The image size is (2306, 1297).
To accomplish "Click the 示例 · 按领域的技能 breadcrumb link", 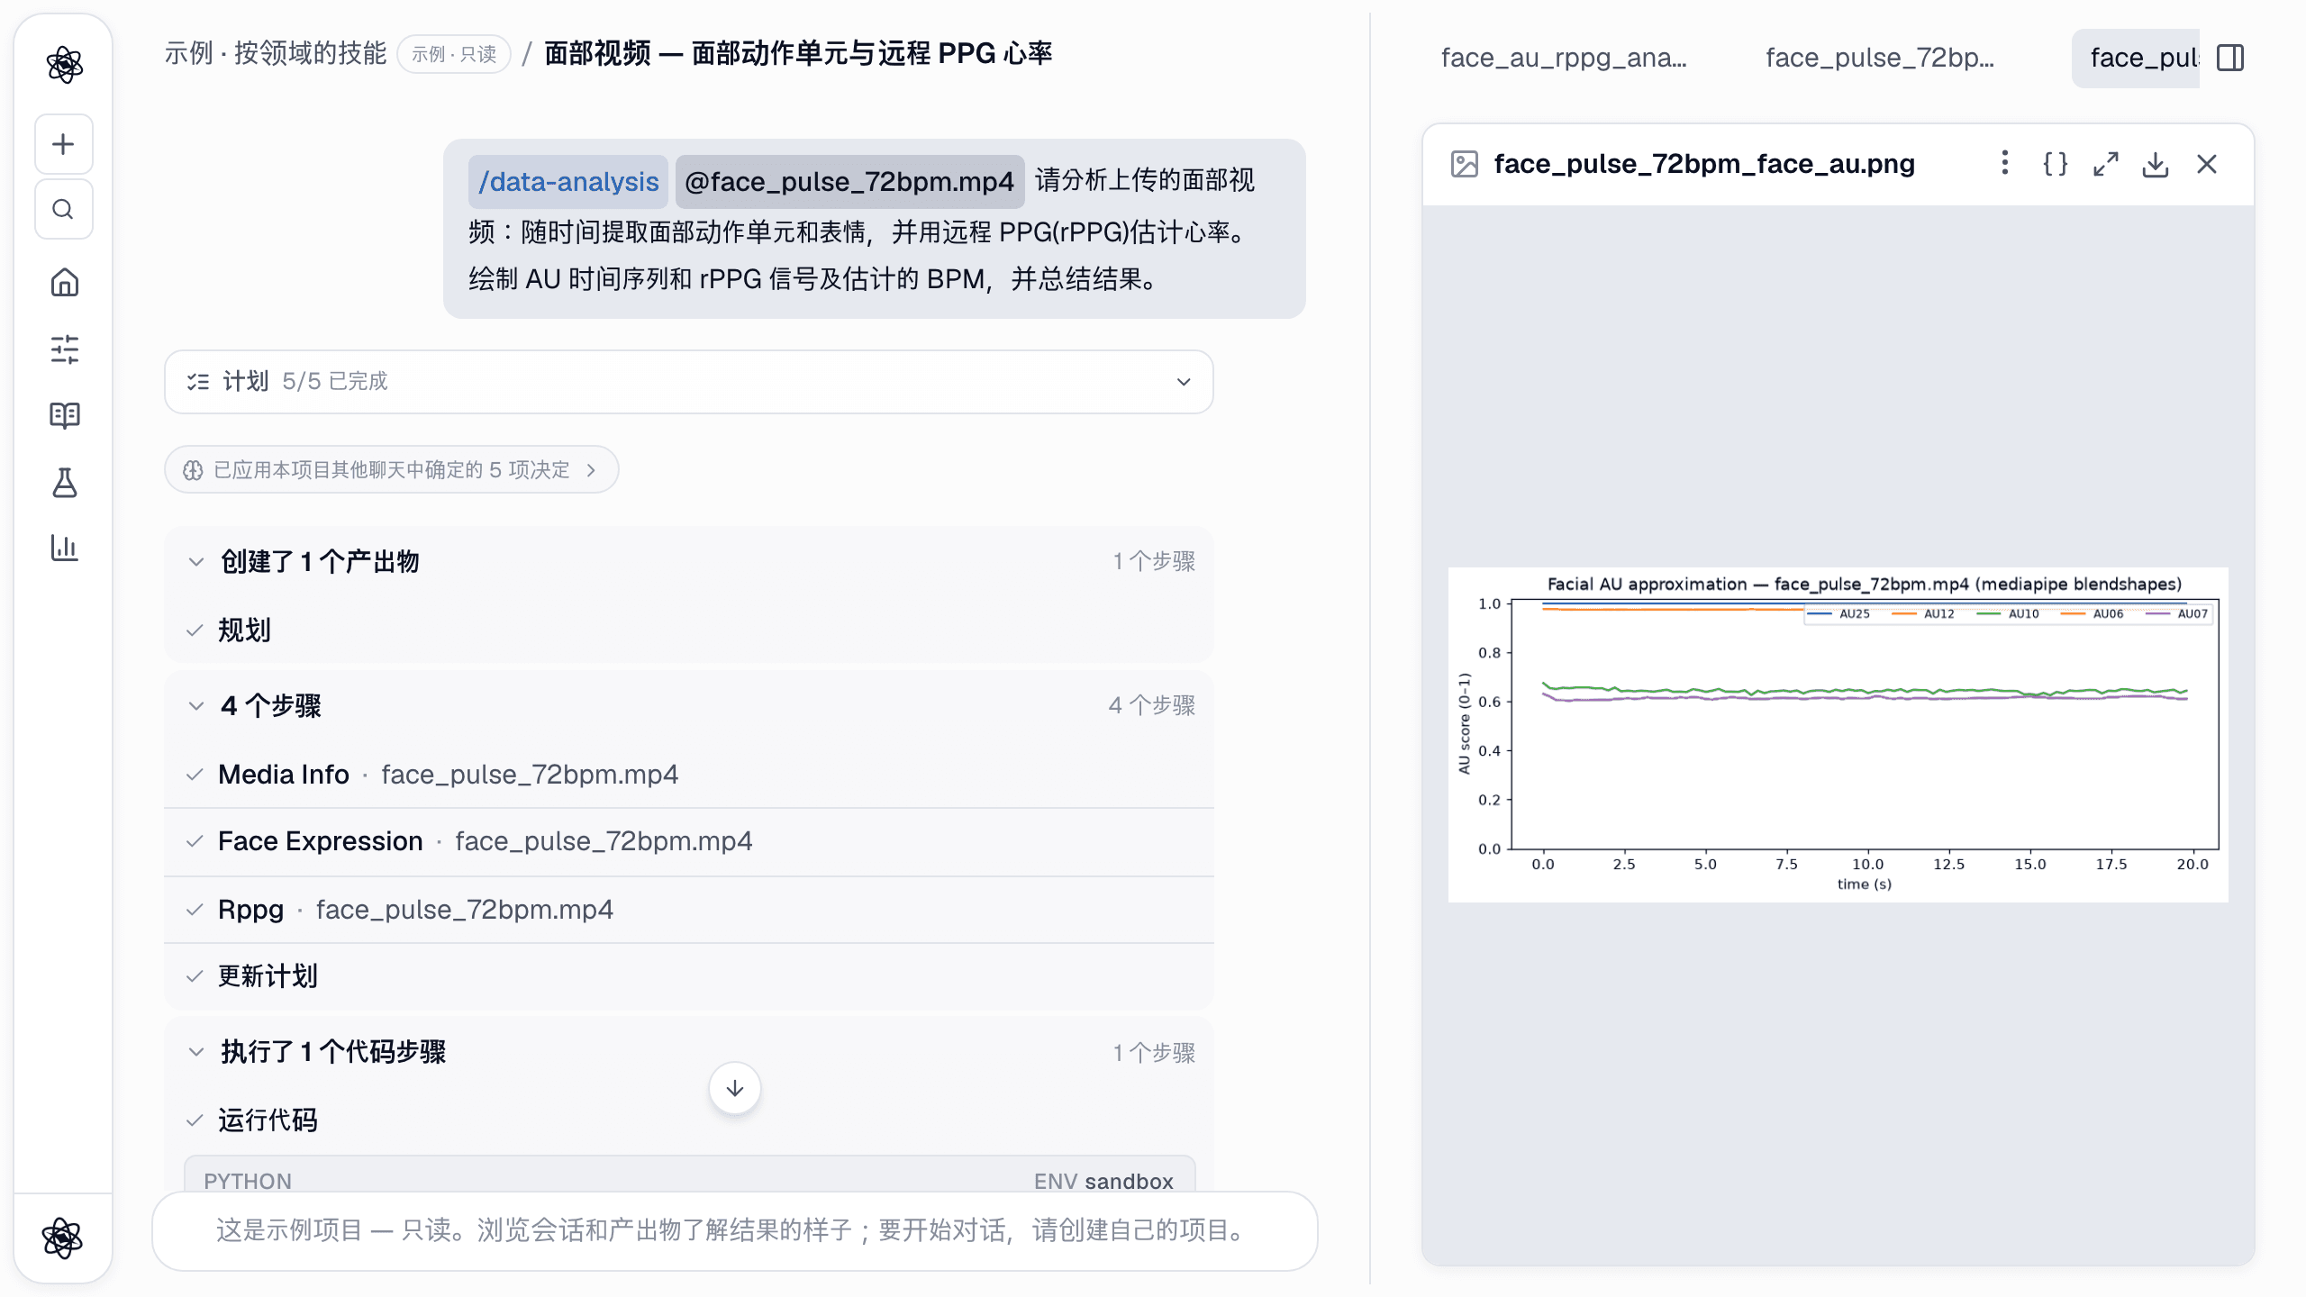I will 275,53.
